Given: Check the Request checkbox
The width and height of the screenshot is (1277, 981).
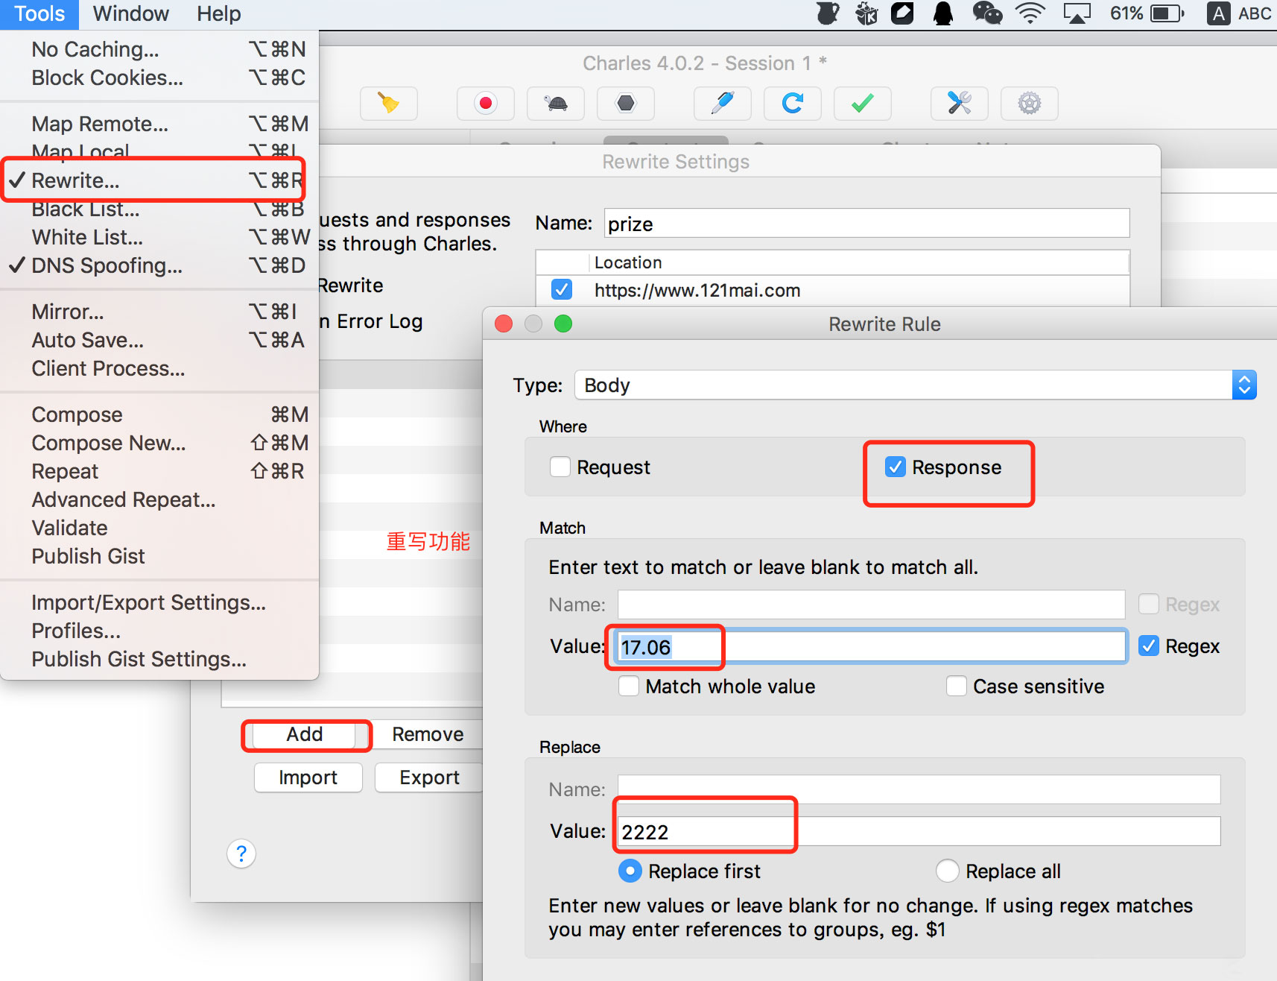Looking at the screenshot, I should (560, 467).
